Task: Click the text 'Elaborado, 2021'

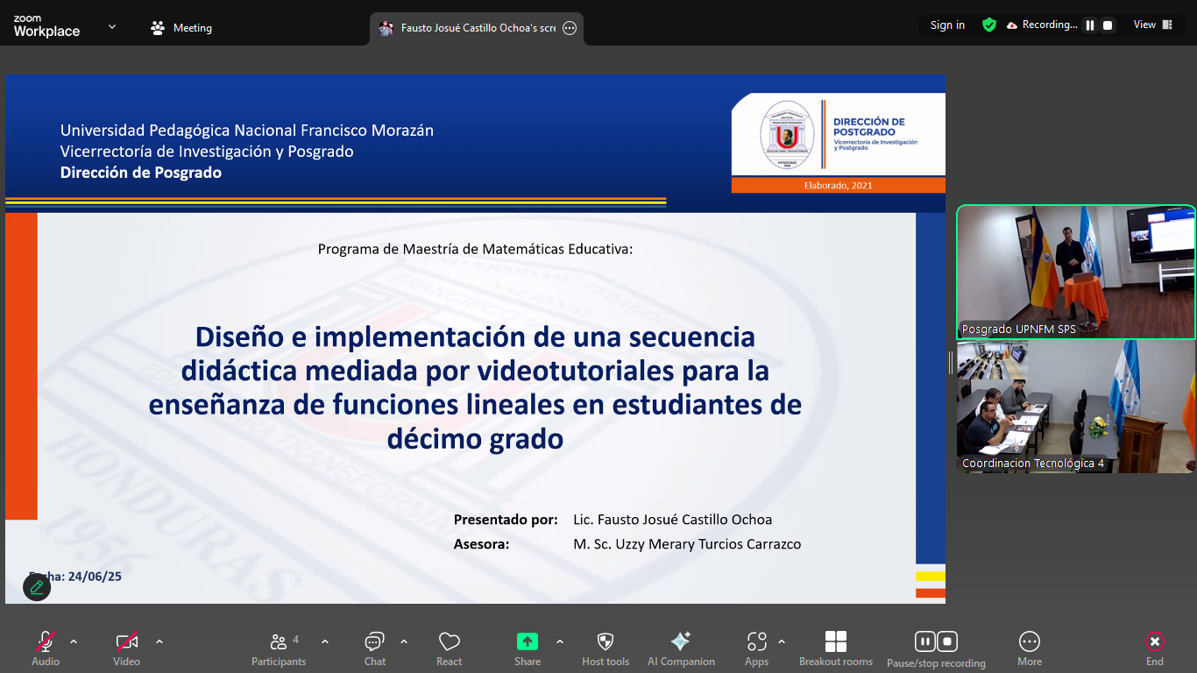Action: click(839, 185)
